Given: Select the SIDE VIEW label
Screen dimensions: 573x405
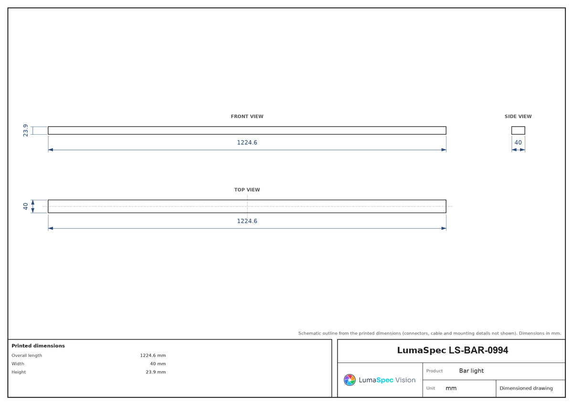Looking at the screenshot, I should click(x=518, y=117).
